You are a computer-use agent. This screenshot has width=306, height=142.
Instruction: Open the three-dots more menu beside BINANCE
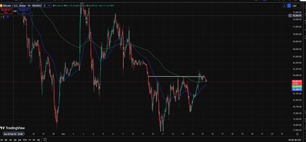pyautogui.click(x=50, y=5)
